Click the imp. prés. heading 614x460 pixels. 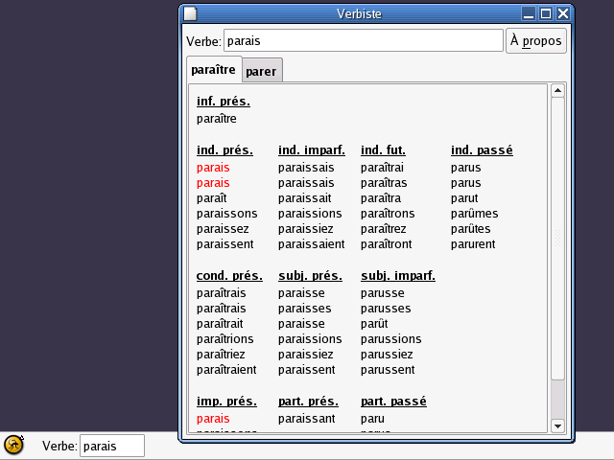[x=226, y=402]
